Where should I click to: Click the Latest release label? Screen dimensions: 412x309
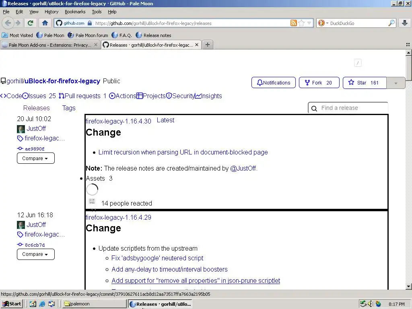coord(165,120)
